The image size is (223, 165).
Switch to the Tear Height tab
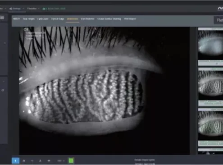coord(29,19)
